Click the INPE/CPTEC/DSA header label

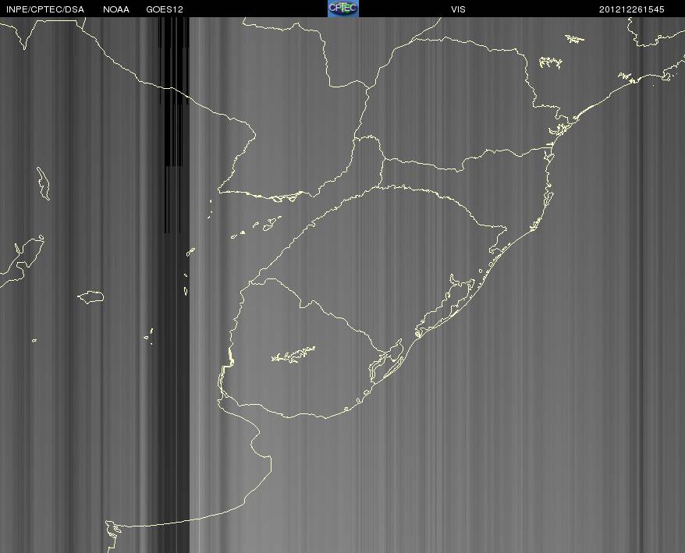click(45, 9)
